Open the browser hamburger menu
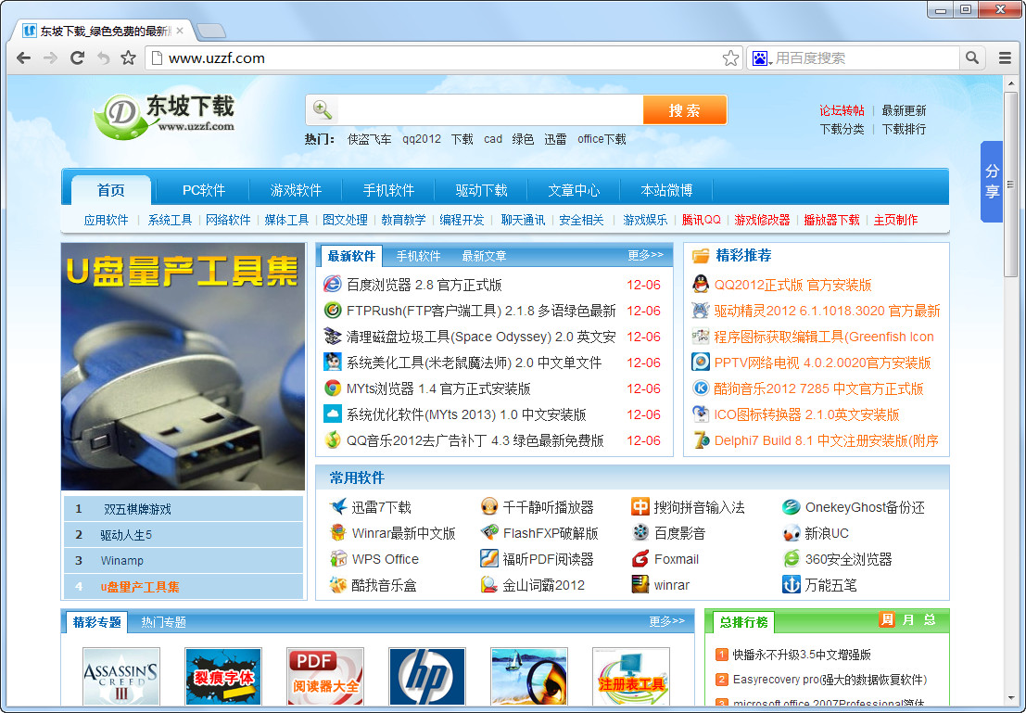This screenshot has height=713, width=1026. (x=1005, y=58)
